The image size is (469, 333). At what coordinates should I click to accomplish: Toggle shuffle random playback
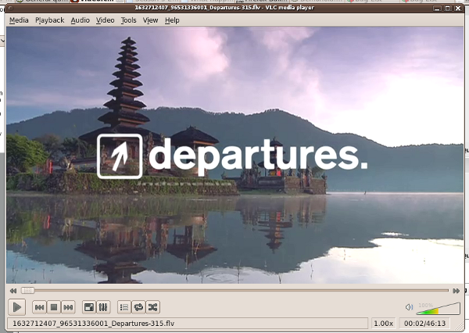(153, 307)
